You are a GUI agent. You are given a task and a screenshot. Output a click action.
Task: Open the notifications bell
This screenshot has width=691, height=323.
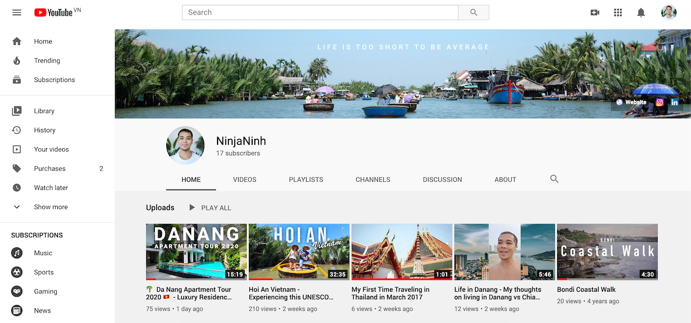pos(641,12)
